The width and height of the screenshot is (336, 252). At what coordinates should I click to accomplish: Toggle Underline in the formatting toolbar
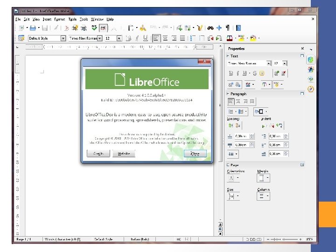coord(146,38)
